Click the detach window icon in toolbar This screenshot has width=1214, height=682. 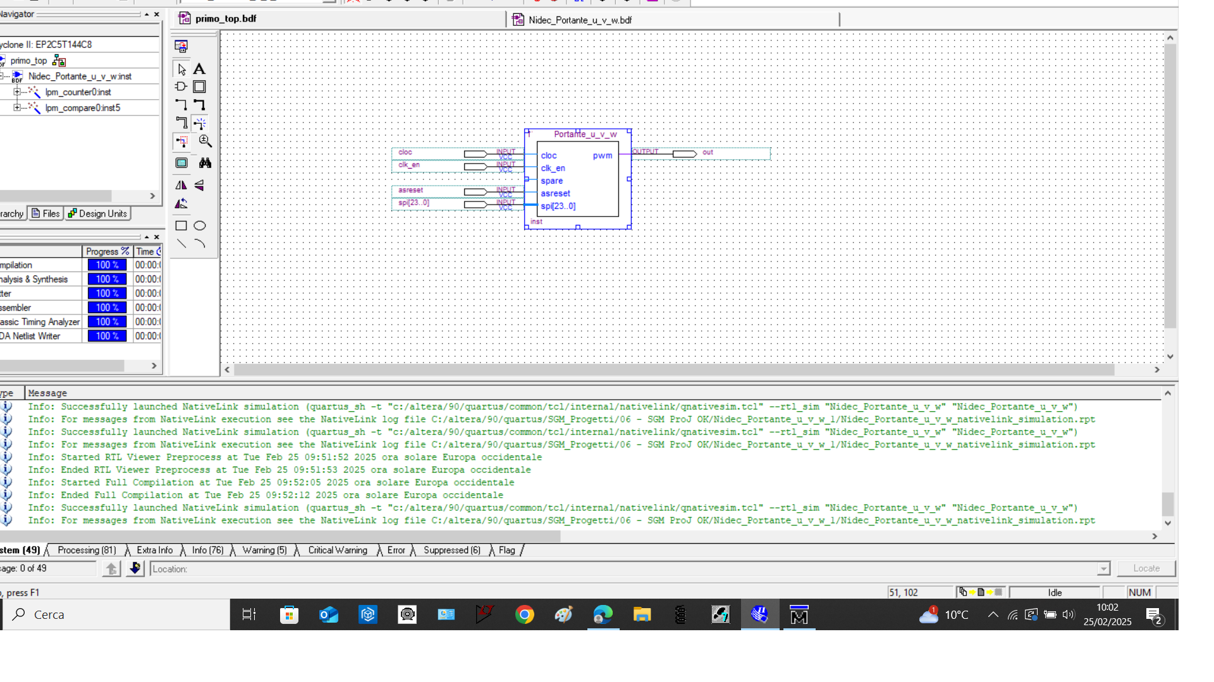coord(181,46)
